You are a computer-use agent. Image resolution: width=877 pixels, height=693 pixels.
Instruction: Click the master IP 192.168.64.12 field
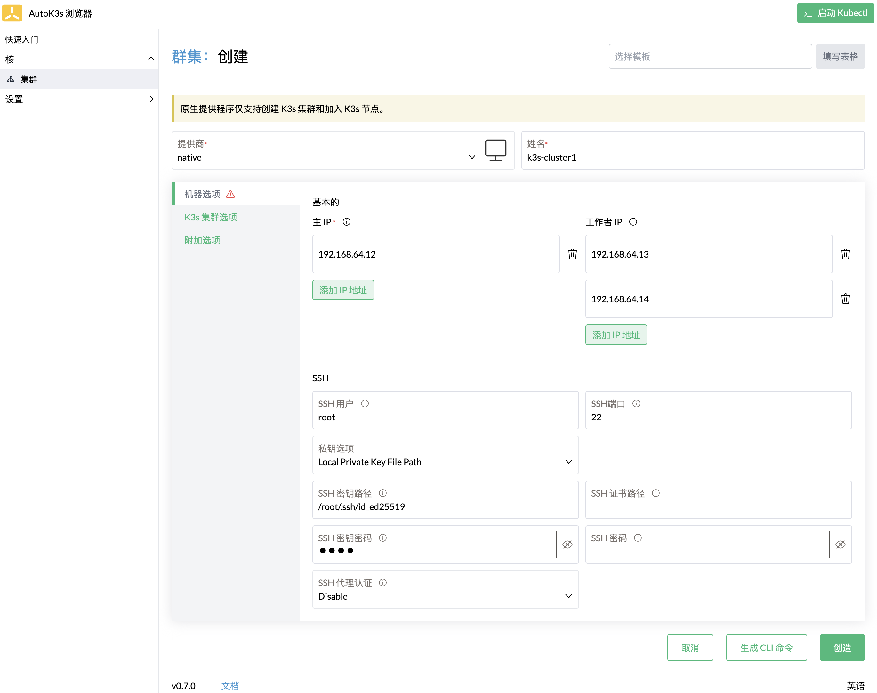pyautogui.click(x=436, y=254)
